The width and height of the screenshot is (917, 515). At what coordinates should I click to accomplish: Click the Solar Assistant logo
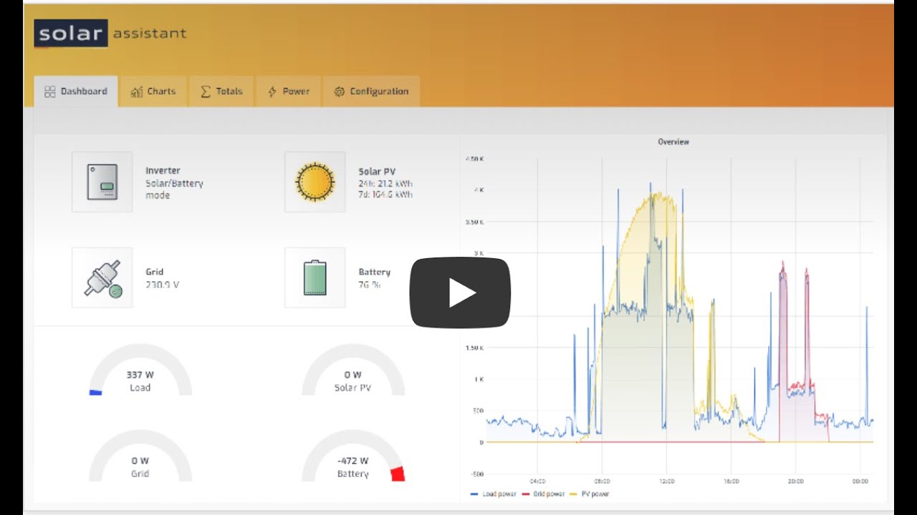110,34
